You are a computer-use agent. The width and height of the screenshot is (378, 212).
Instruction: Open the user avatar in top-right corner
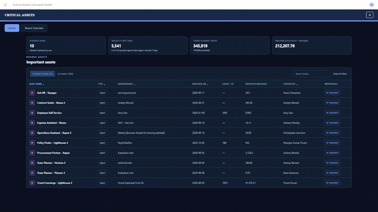click(372, 5)
